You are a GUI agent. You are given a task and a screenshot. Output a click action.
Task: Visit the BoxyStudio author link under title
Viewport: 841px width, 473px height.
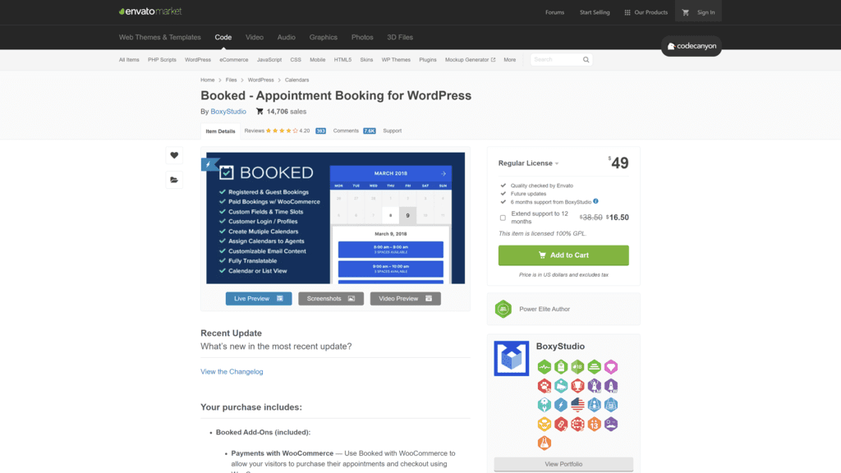click(x=228, y=112)
